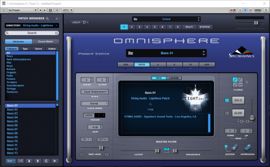
Task: Click the Expression pedal icon
Action: click(247, 148)
